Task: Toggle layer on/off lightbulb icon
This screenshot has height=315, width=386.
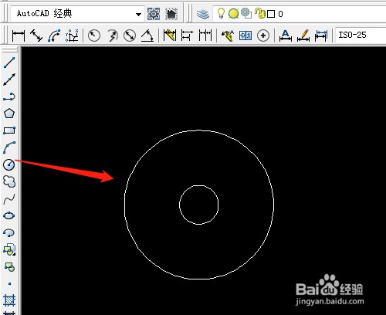Action: 221,13
